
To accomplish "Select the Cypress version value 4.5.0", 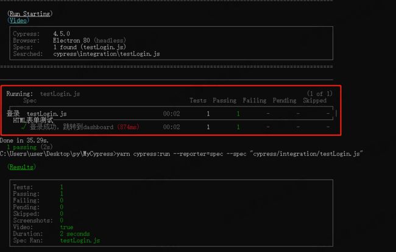I will pos(62,34).
